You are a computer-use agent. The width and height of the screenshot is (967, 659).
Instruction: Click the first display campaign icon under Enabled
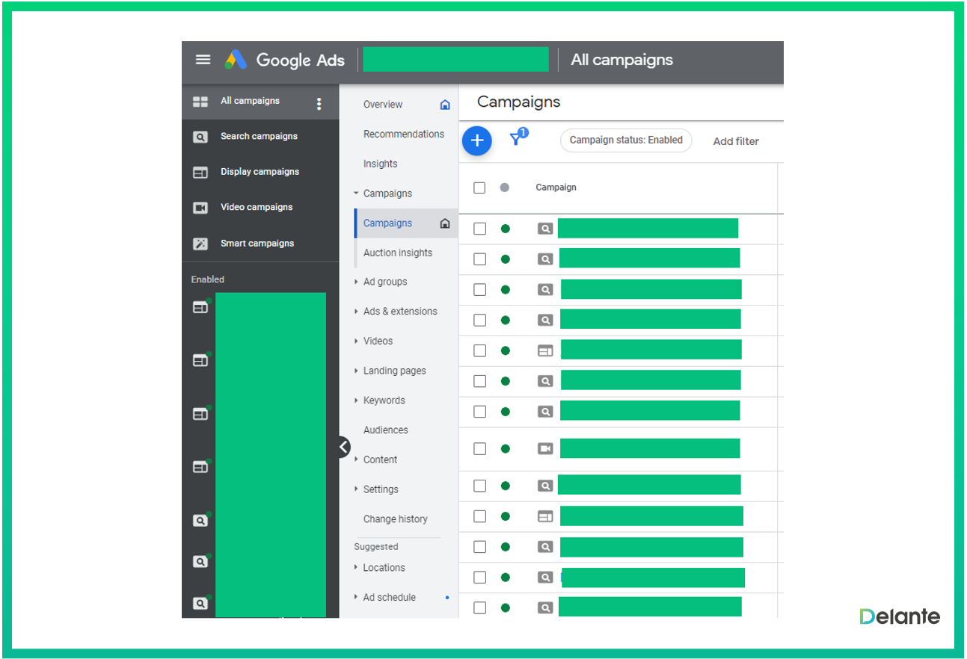click(x=200, y=307)
